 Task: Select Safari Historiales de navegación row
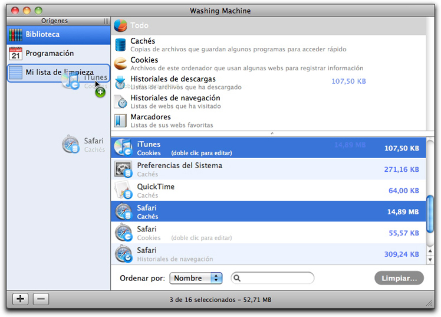coord(269,254)
